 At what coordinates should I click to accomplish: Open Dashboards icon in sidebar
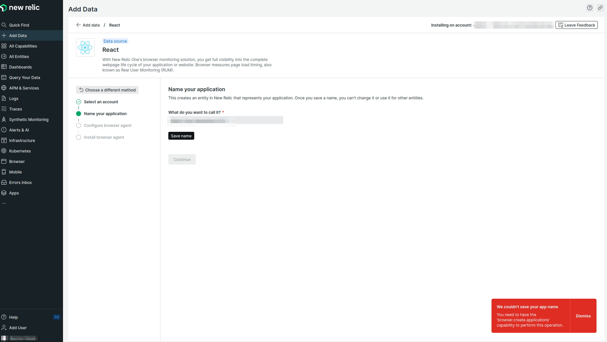(4, 67)
